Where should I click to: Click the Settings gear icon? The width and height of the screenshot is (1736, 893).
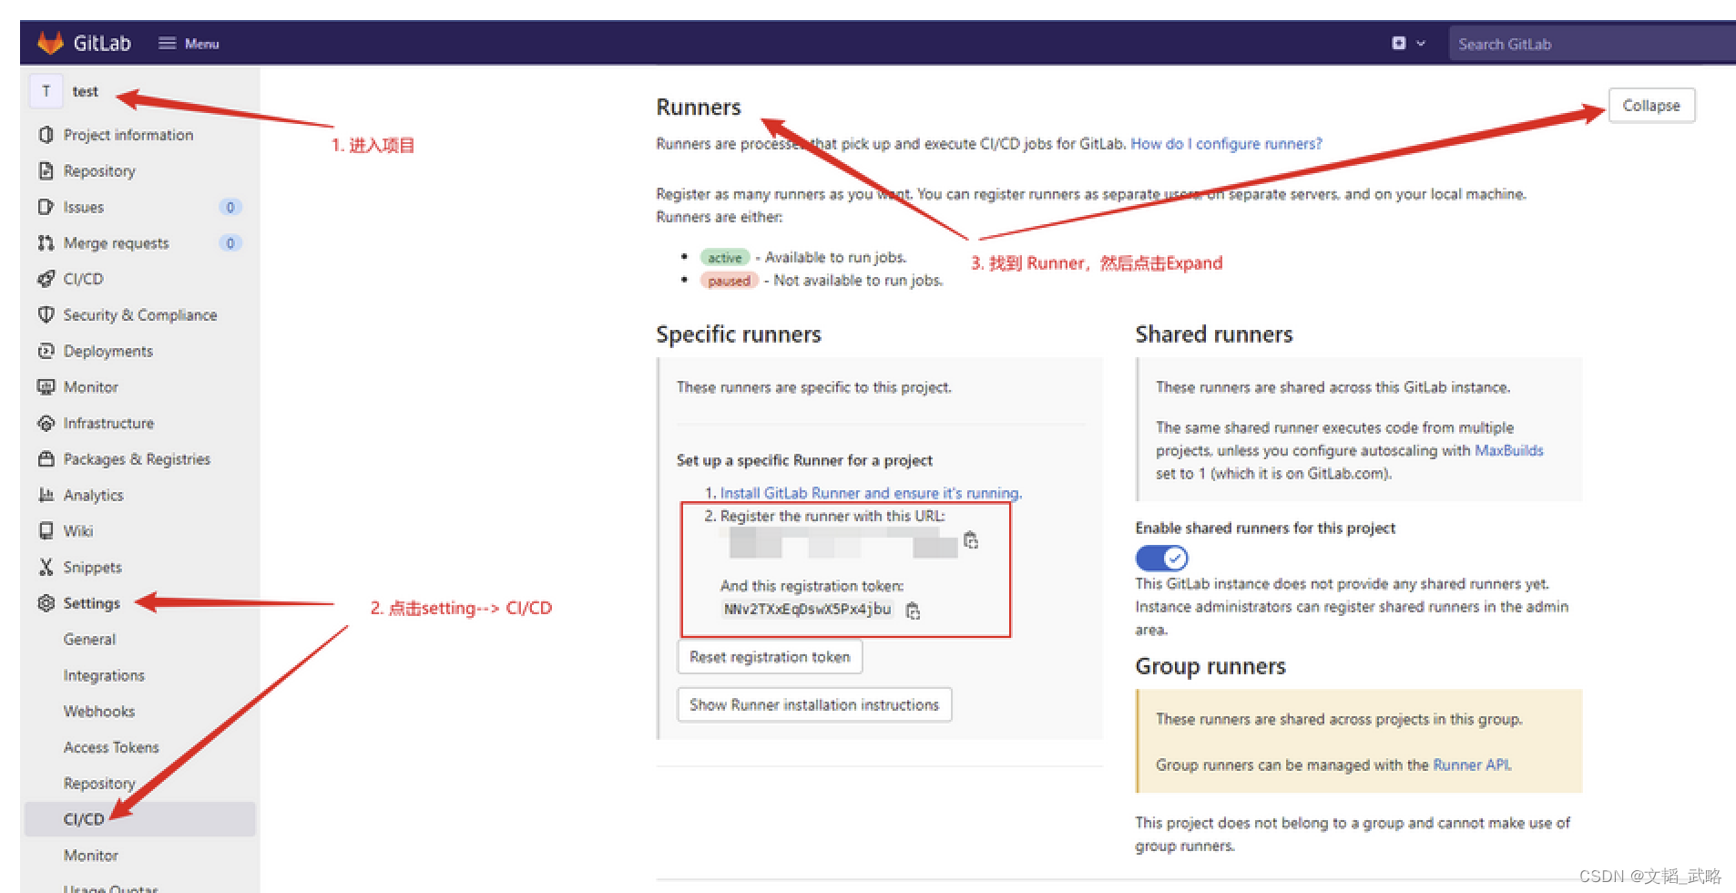pyautogui.click(x=46, y=602)
